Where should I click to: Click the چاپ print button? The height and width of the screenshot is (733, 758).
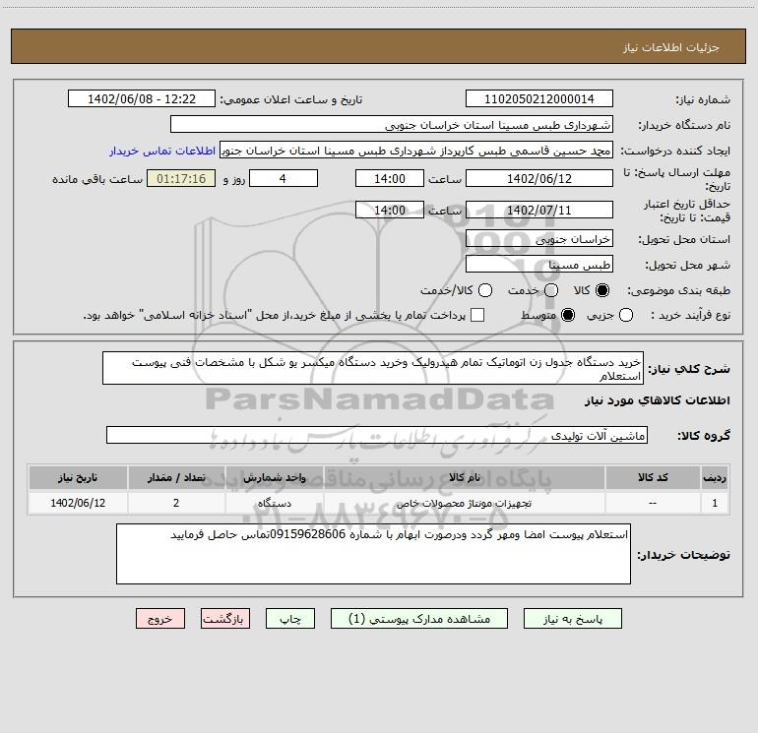[290, 619]
